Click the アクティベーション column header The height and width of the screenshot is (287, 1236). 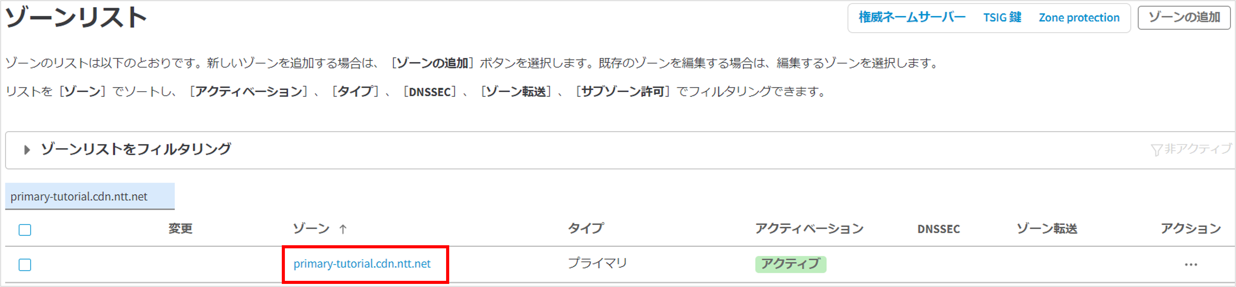[x=809, y=228]
